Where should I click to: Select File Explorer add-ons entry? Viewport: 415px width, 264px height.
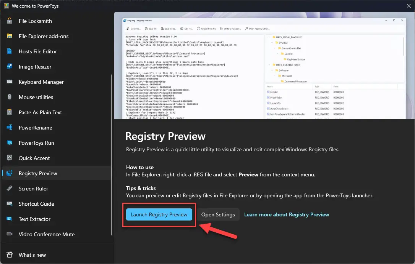(44, 37)
